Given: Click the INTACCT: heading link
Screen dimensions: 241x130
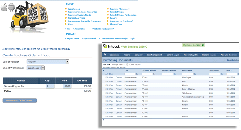Looking at the screenshot, I should click(71, 34).
